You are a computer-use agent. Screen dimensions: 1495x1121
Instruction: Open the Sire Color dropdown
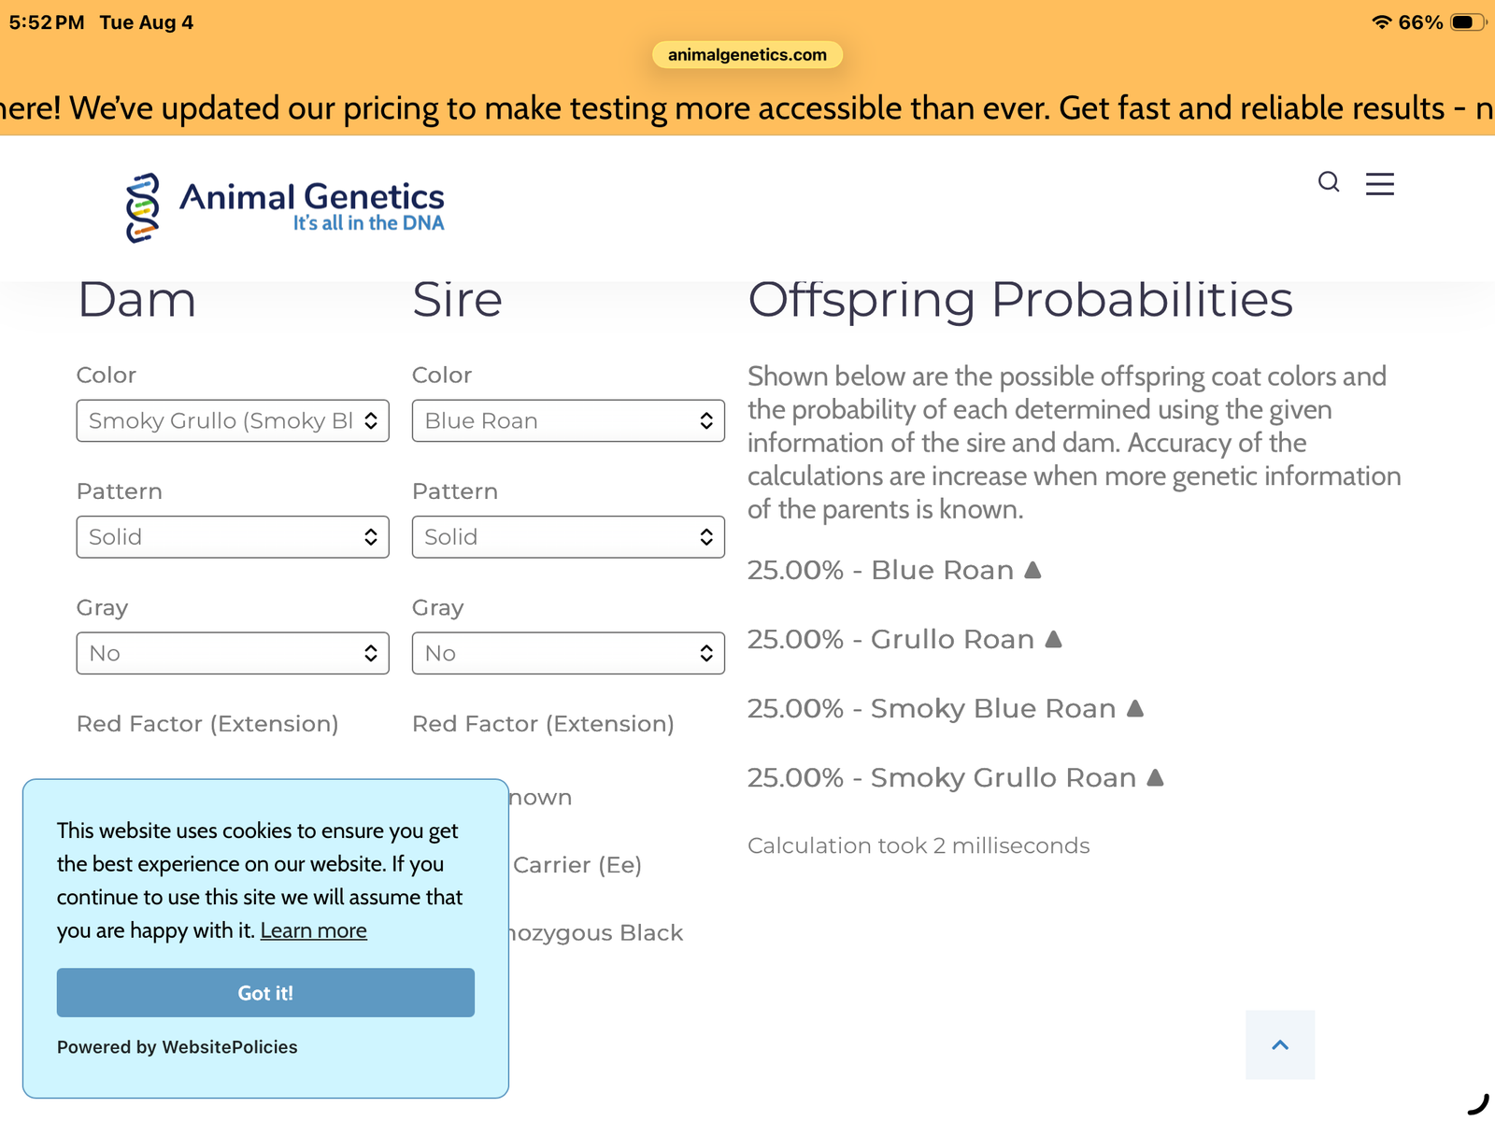point(568,420)
